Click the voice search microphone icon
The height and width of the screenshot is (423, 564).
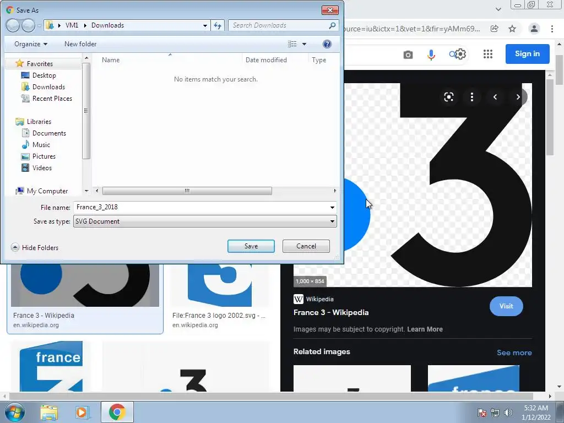(431, 55)
